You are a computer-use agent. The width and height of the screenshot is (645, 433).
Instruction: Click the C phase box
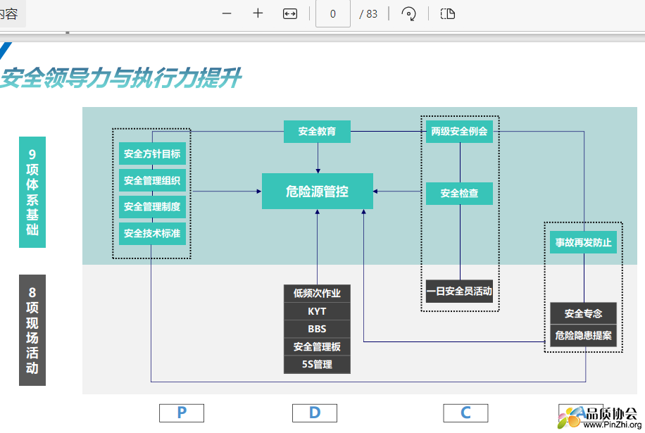[465, 413]
